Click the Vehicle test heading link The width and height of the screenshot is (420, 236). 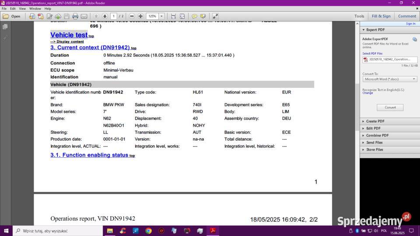point(69,35)
